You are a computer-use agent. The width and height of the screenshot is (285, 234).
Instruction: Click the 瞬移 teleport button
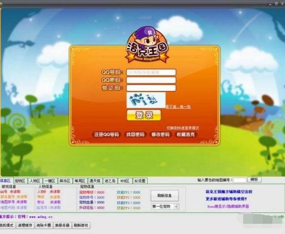254,180
